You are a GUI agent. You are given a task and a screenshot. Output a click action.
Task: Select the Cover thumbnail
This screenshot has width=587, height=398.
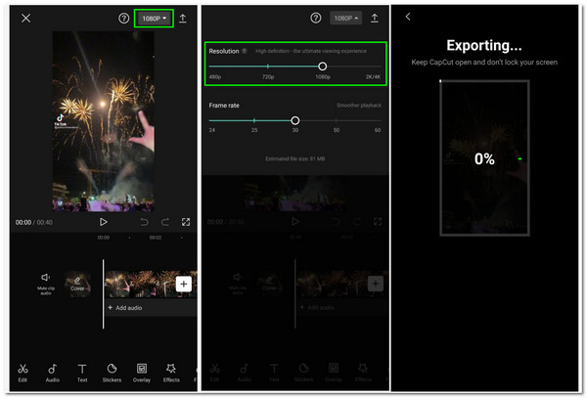coord(77,285)
